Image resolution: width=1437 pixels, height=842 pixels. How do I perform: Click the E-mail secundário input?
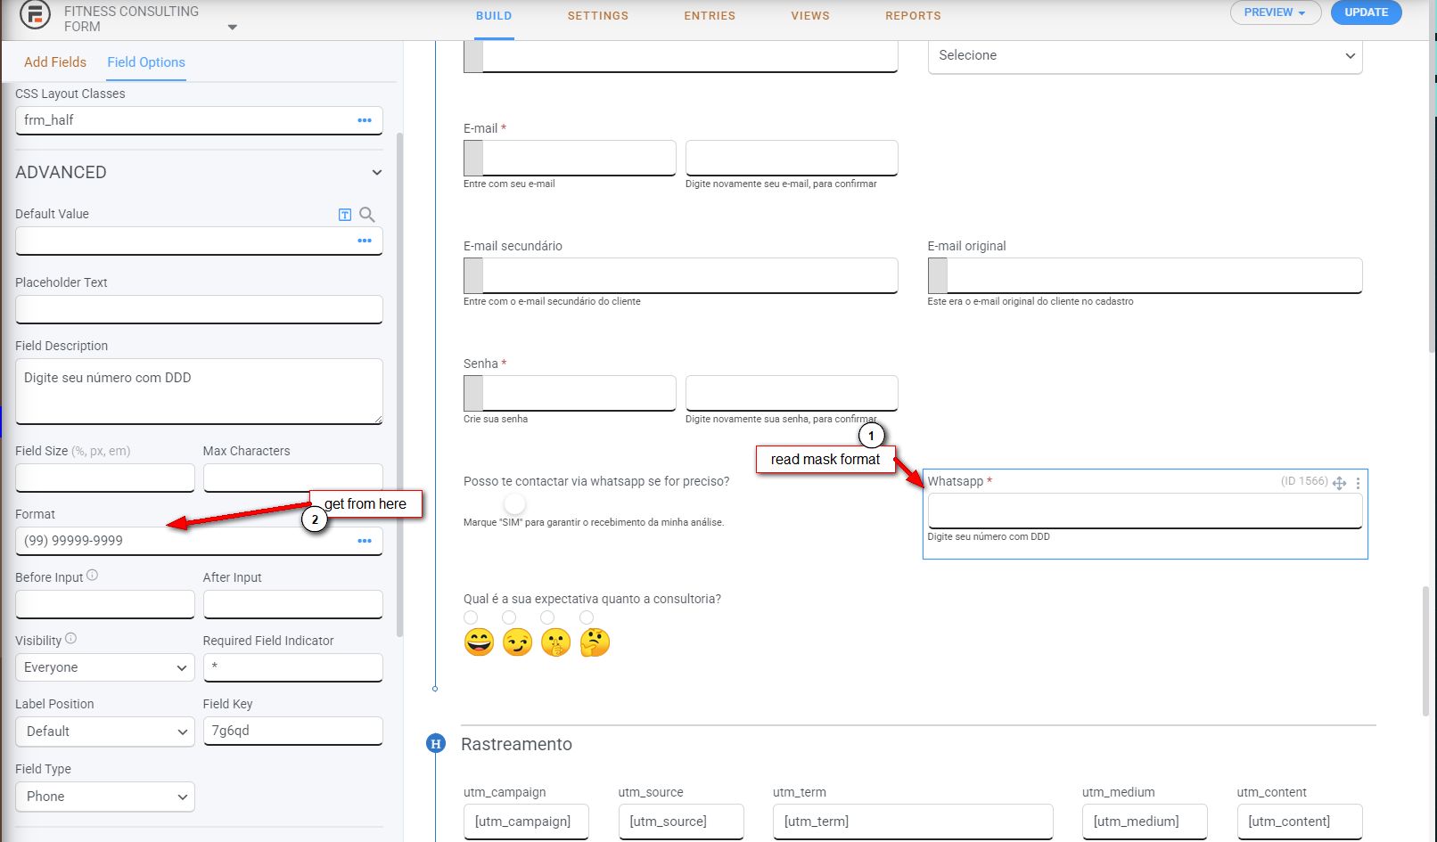[x=680, y=275]
